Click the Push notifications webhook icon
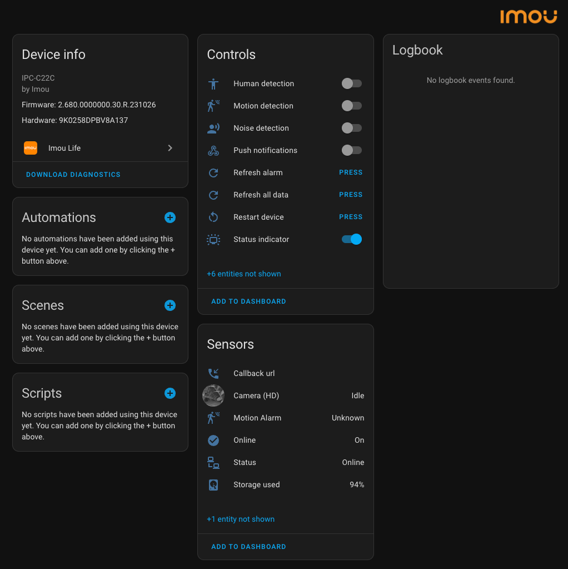The height and width of the screenshot is (569, 568). (x=213, y=151)
